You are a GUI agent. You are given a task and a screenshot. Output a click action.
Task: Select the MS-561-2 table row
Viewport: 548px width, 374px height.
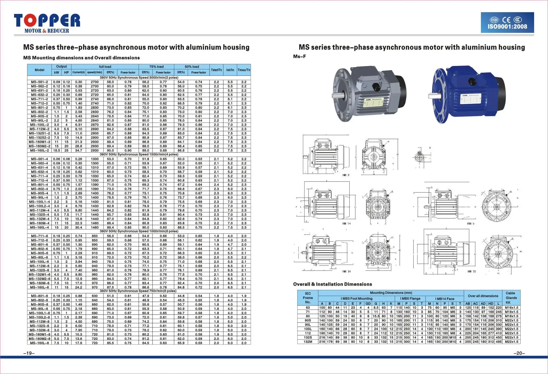pos(39,82)
